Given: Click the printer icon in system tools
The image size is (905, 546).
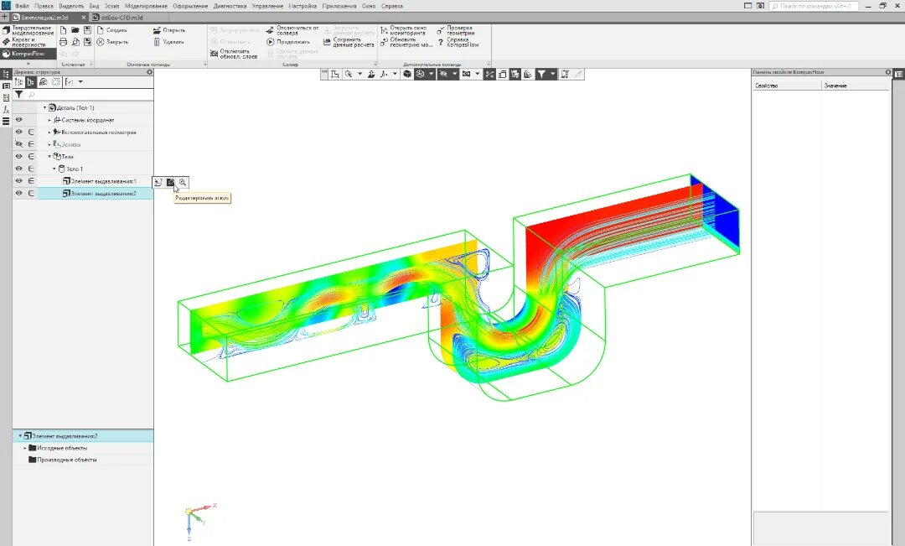Looking at the screenshot, I should click(64, 42).
